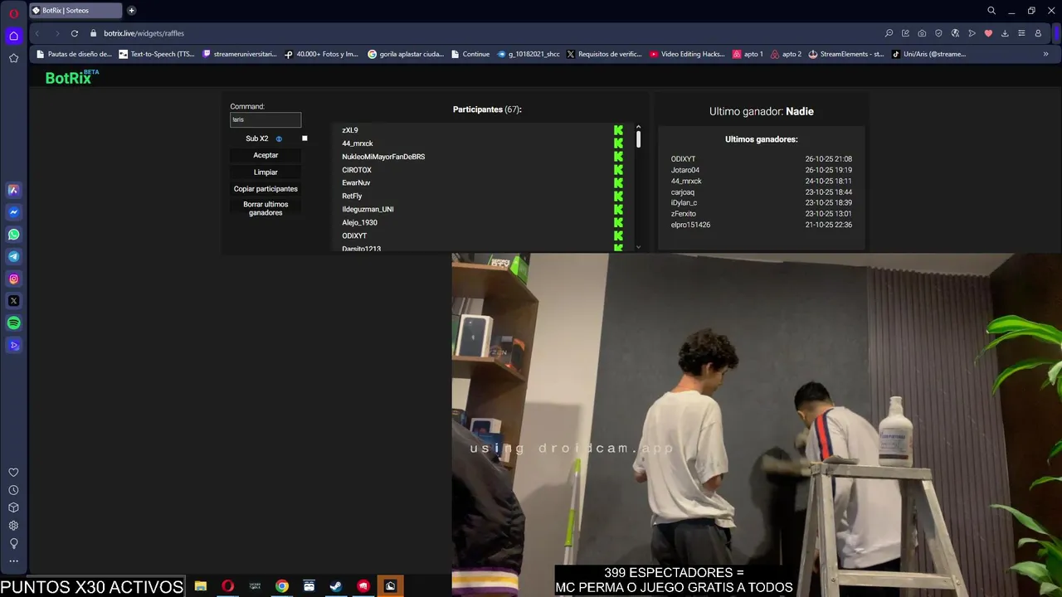Open sidebar heart favorites icon
Image resolution: width=1062 pixels, height=597 pixels.
pos(13,472)
